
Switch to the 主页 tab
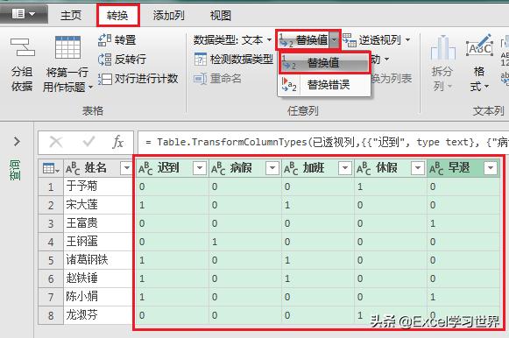[71, 15]
